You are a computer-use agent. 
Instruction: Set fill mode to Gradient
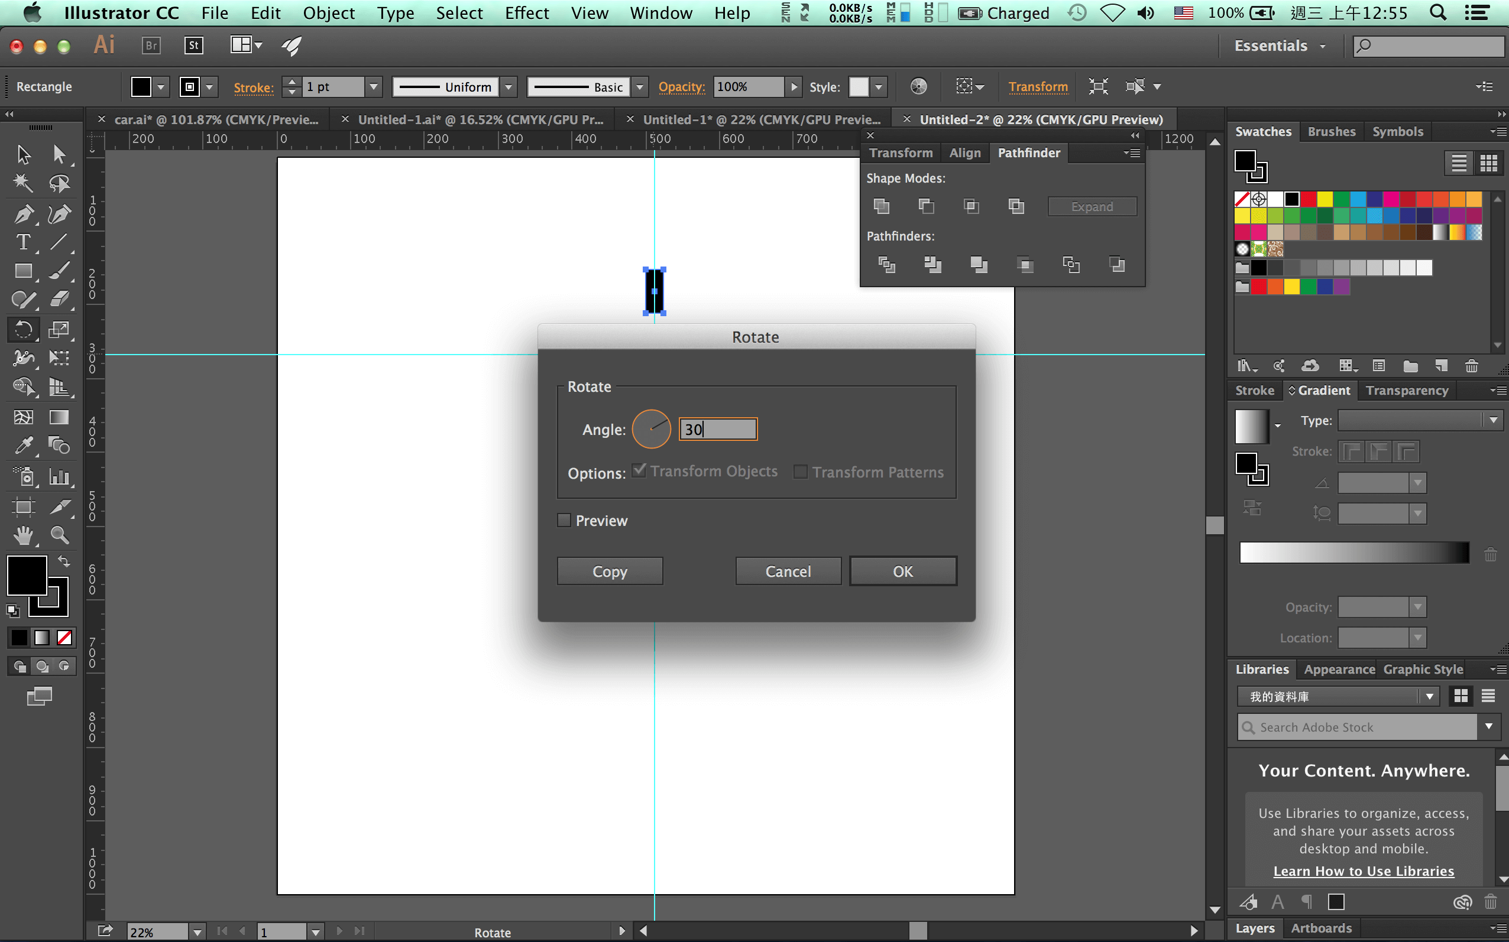point(42,637)
